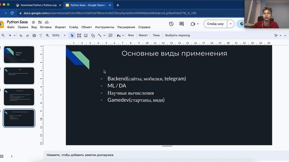Expand input tools dropdown arrow
Image resolution: width=289 pixels, height=162 pixels.
point(123,36)
